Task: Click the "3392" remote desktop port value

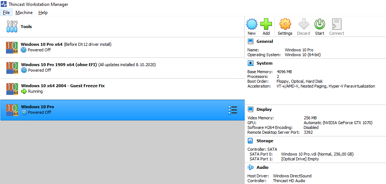Action: click(x=308, y=132)
